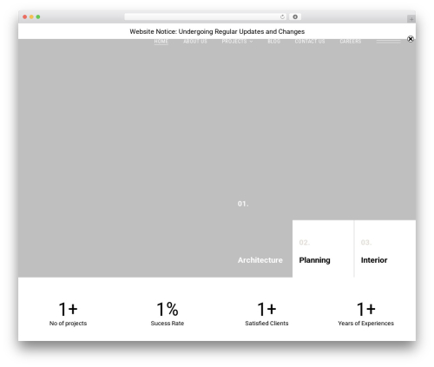Open the hamburger menu lines in navigation
This screenshot has height=367, width=434.
tap(388, 42)
